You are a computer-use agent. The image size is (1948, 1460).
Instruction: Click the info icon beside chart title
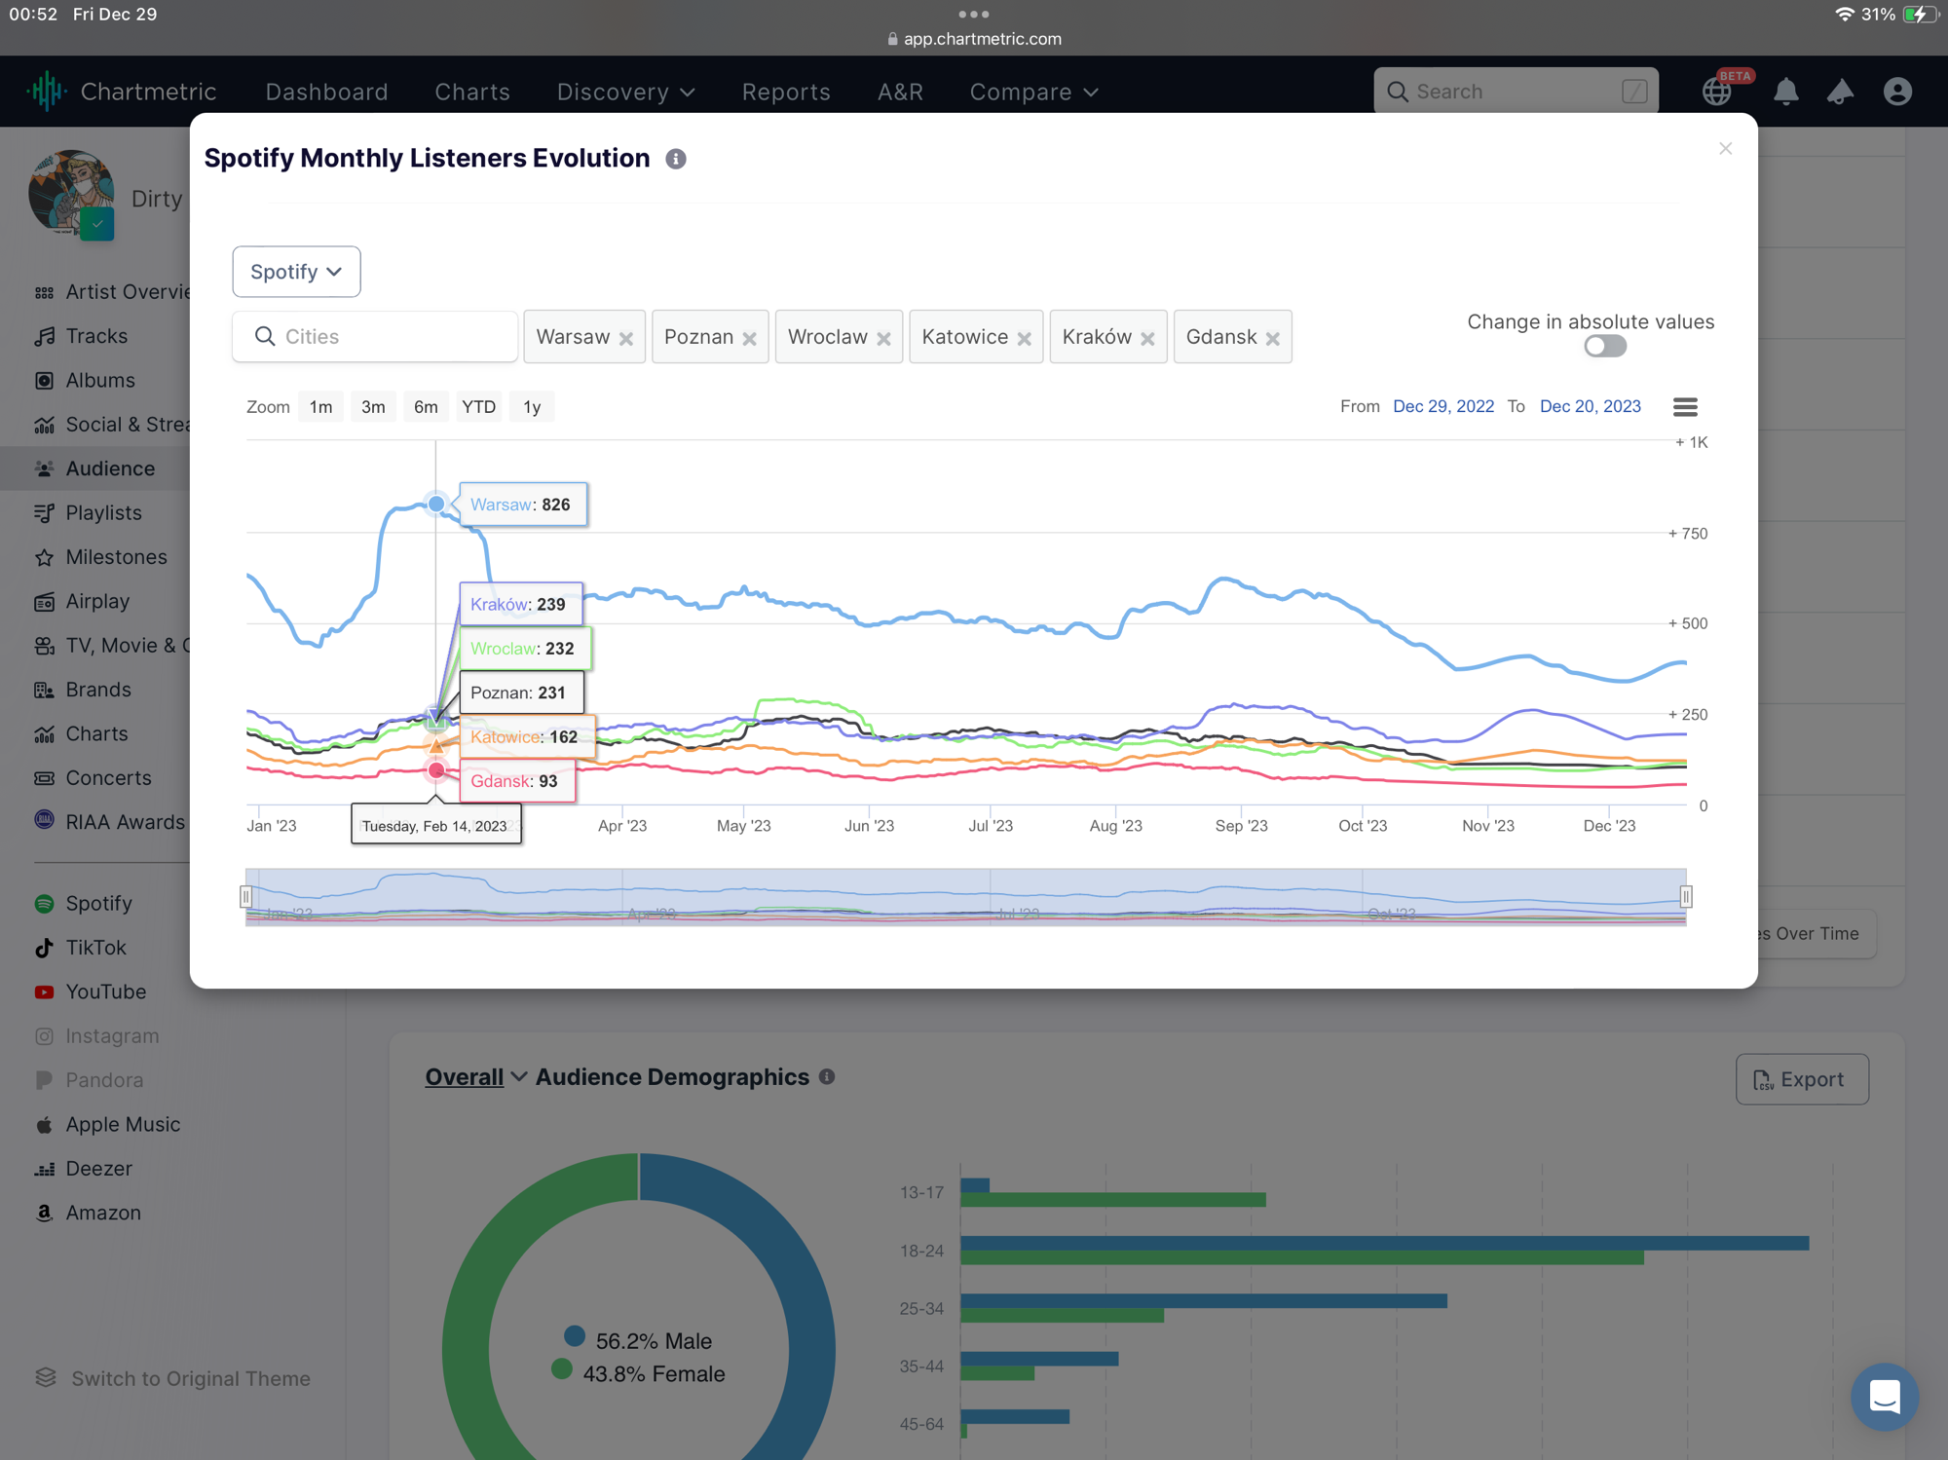click(676, 159)
